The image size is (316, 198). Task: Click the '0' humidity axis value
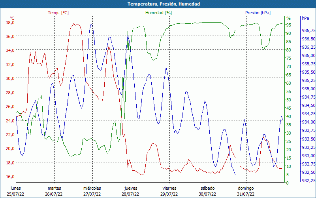288,183
